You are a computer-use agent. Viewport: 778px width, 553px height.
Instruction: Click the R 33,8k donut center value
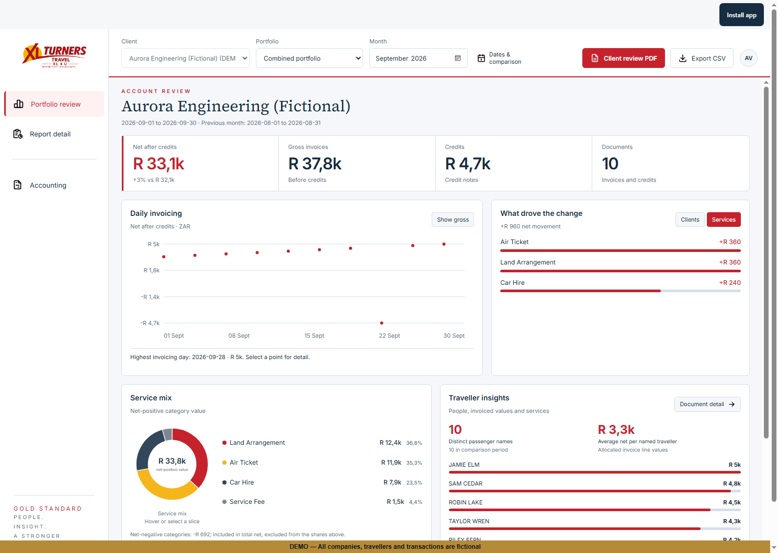click(172, 461)
